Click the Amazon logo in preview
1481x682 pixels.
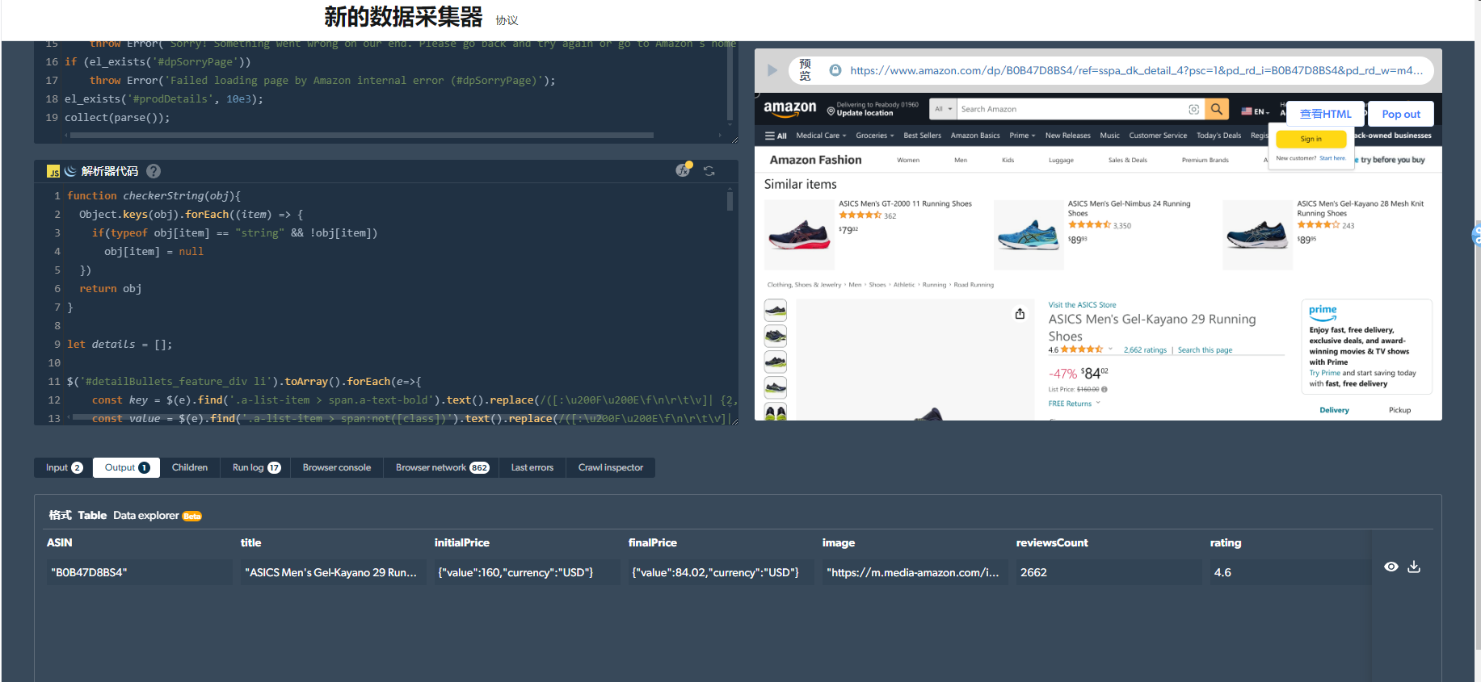[x=790, y=108]
